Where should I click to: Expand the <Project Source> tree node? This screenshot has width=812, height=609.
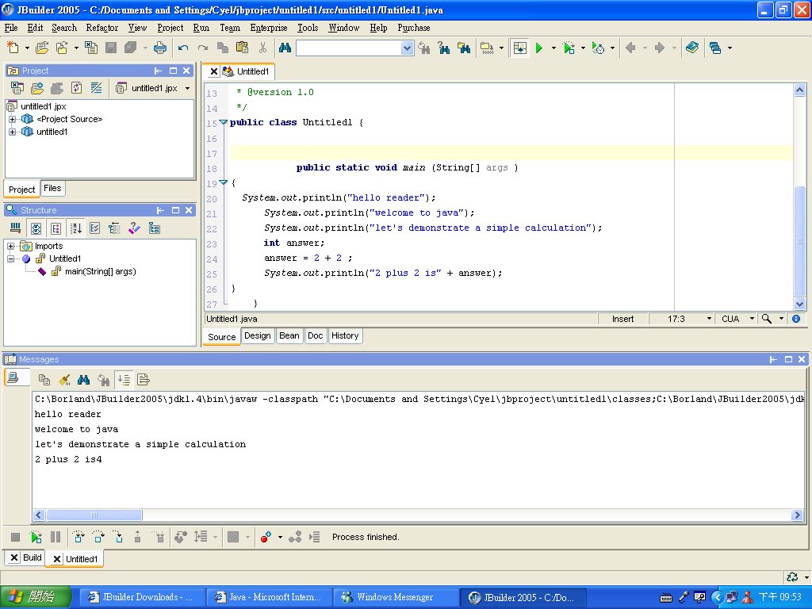(13, 119)
